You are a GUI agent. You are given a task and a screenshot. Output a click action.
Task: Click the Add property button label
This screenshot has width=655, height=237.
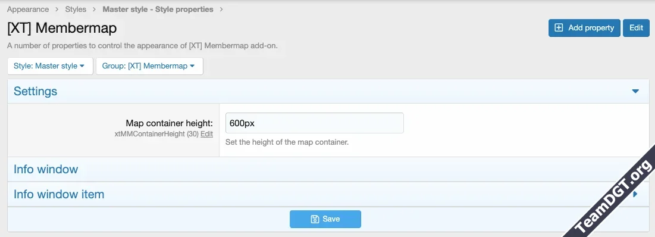591,27
